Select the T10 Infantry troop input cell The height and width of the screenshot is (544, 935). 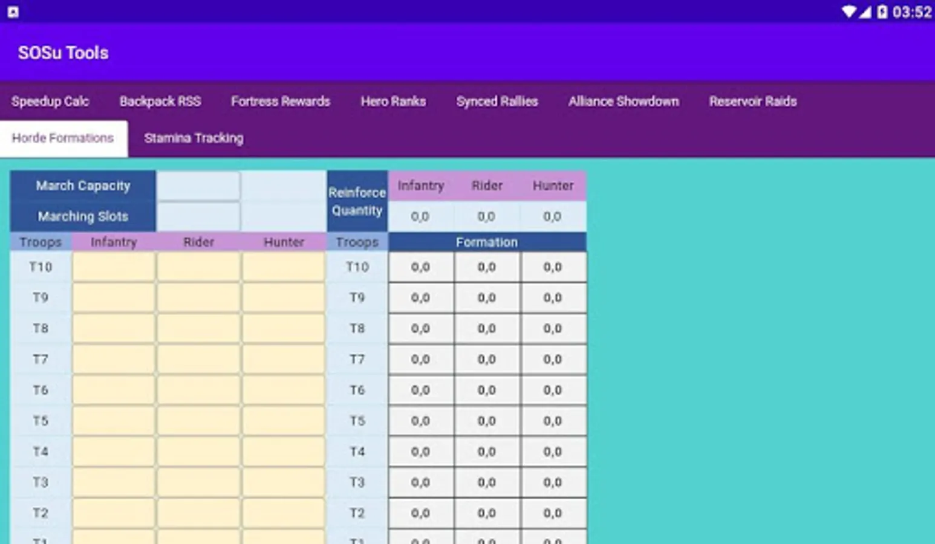click(x=114, y=267)
